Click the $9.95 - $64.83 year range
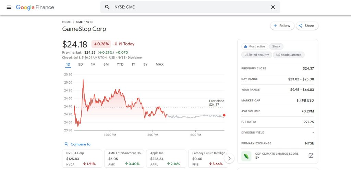This screenshot has width=351, height=170. 302,90
